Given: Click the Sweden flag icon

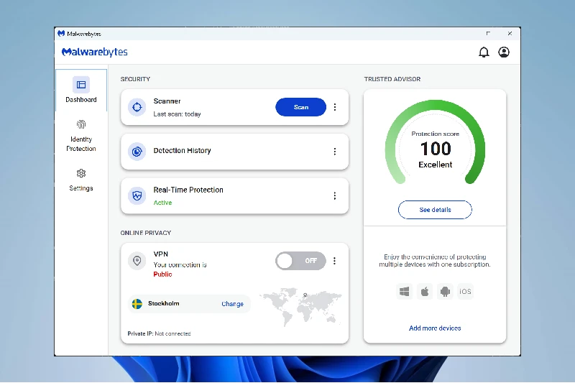Looking at the screenshot, I should coord(137,304).
